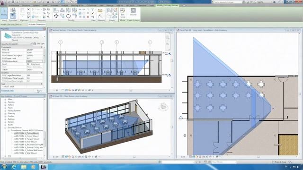
Task: Toggle the Properties palette icon in ribbon
Action: pos(13,16)
